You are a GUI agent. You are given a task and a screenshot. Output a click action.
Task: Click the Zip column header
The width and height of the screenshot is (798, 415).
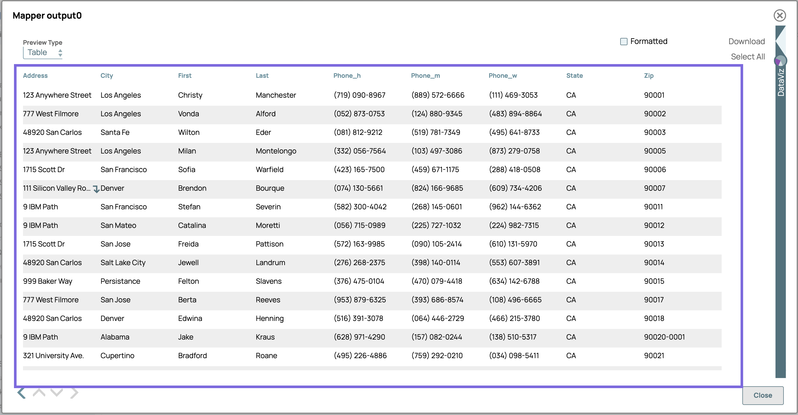point(649,75)
